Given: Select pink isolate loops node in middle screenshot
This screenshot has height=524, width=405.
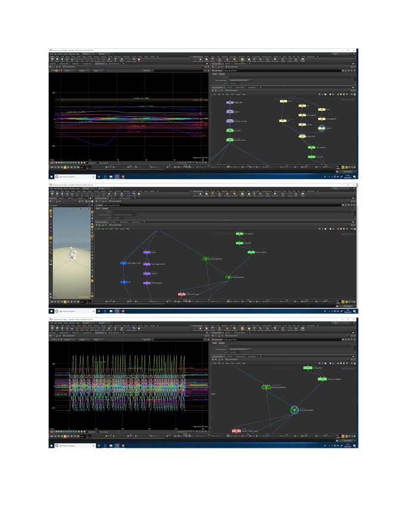Looking at the screenshot, I should (182, 294).
